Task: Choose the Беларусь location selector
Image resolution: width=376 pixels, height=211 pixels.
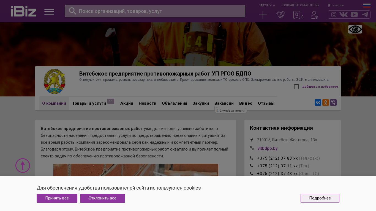Action: [336, 5]
